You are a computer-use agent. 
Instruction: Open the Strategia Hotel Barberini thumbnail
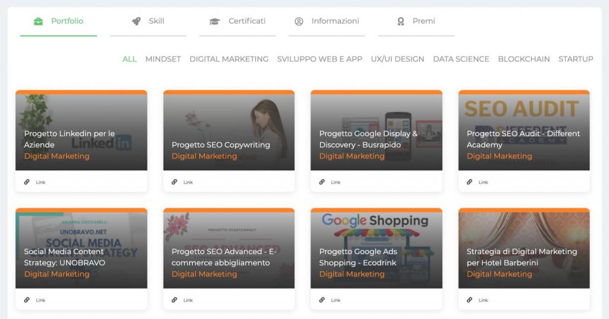point(524,249)
